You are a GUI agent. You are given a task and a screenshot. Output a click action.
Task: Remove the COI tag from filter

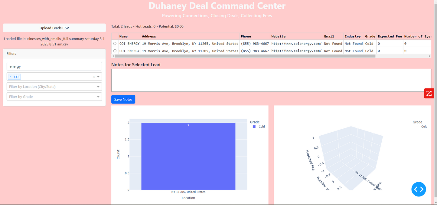(11, 77)
